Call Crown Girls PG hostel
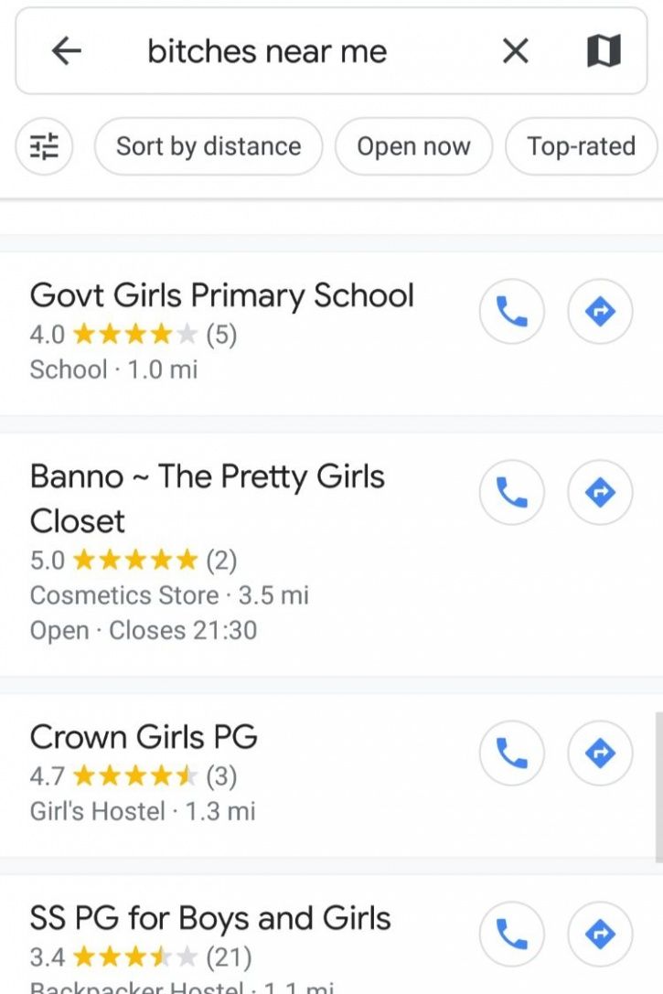The height and width of the screenshot is (994, 663). coord(511,754)
